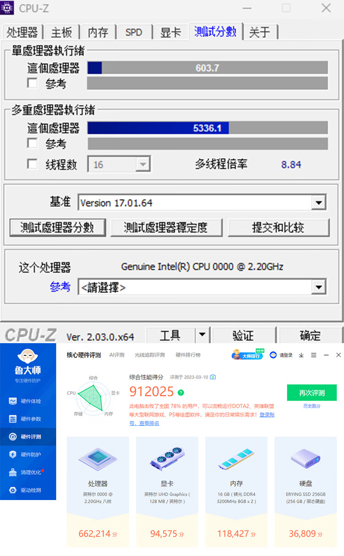The width and height of the screenshot is (344, 556).
Task: Open the hamburger menu icon in Ludashi
Action: 314,355
